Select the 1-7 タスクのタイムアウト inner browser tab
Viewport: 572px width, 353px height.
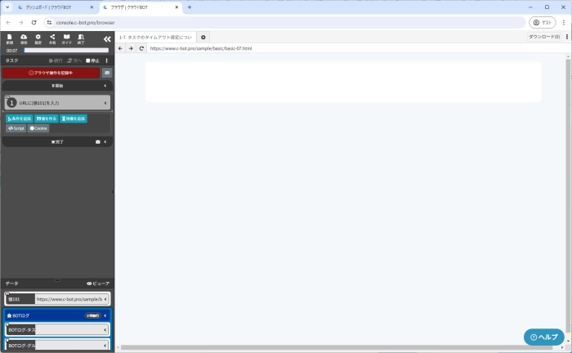click(x=155, y=37)
